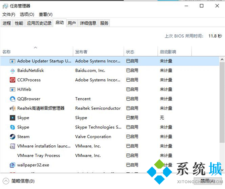
Task: Click the Tencent publisher cell
Action: [83, 99]
